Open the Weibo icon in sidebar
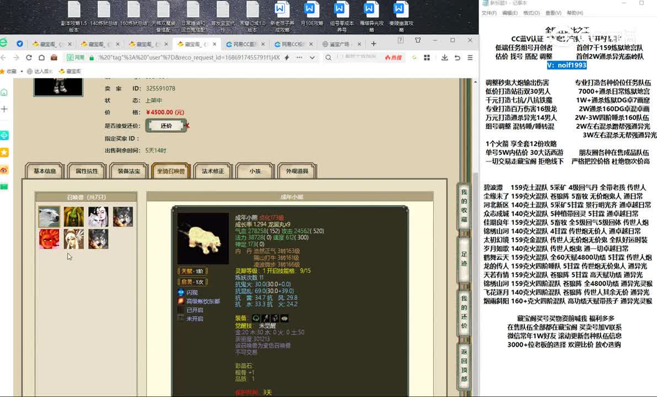657x397 pixels. pyautogui.click(x=4, y=169)
